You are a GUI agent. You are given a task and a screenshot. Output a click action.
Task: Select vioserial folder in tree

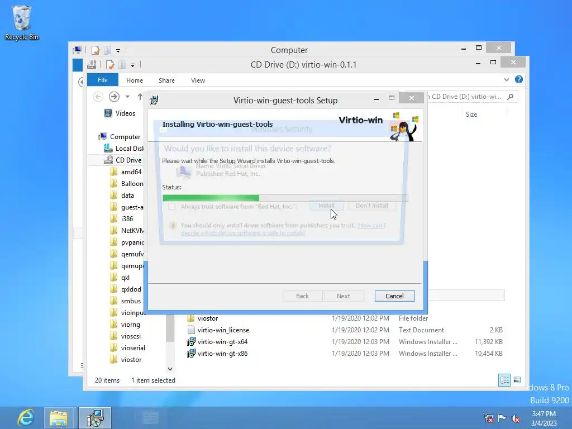click(128, 347)
